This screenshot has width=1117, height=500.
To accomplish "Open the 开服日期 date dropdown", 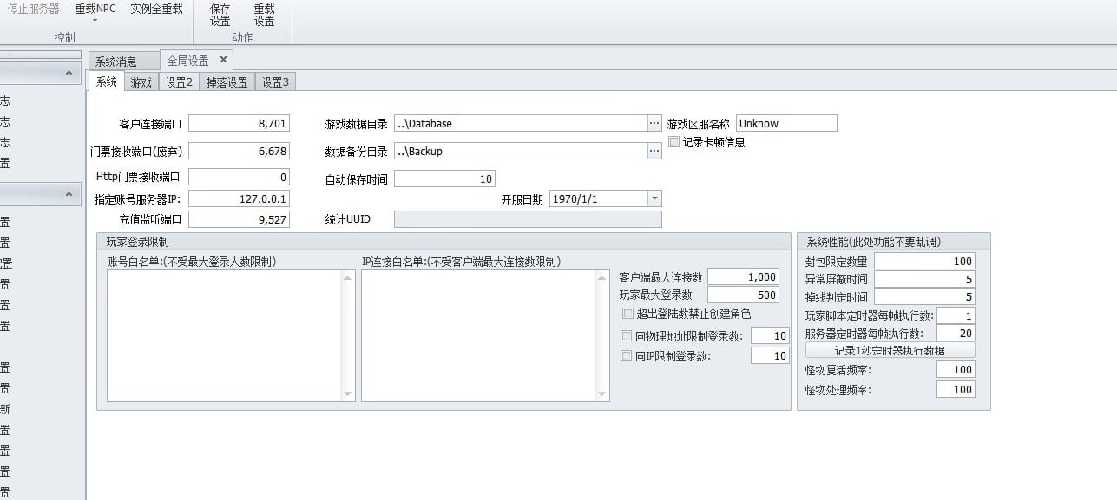I will pyautogui.click(x=654, y=199).
